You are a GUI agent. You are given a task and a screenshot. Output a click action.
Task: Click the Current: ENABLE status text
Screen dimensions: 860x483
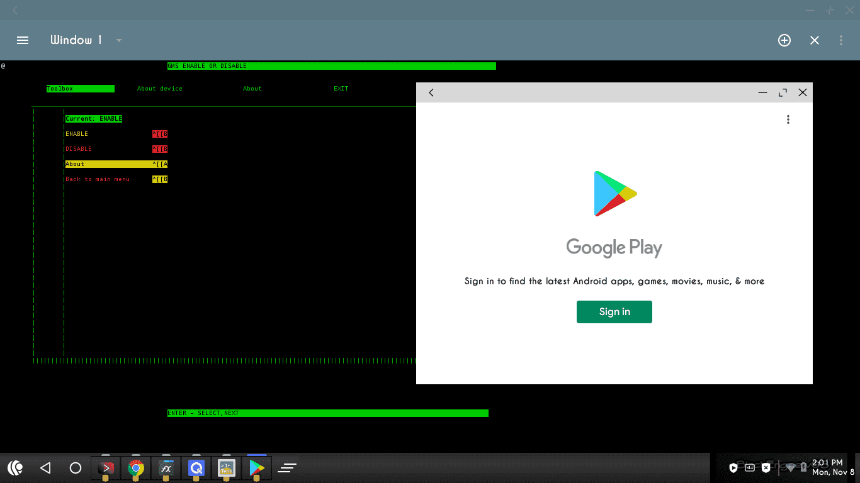94,119
